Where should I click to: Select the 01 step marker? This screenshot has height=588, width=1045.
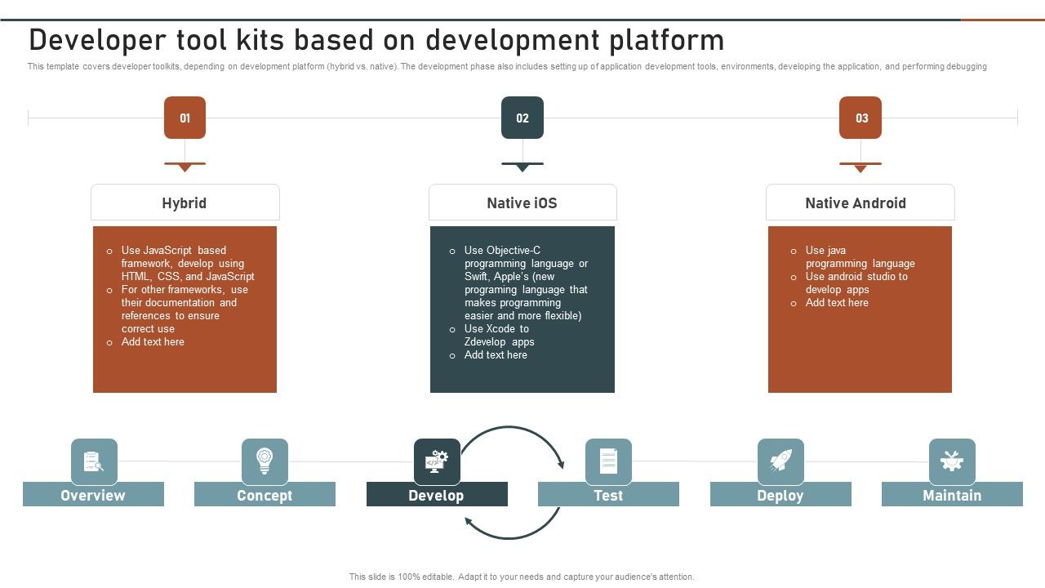click(x=185, y=118)
